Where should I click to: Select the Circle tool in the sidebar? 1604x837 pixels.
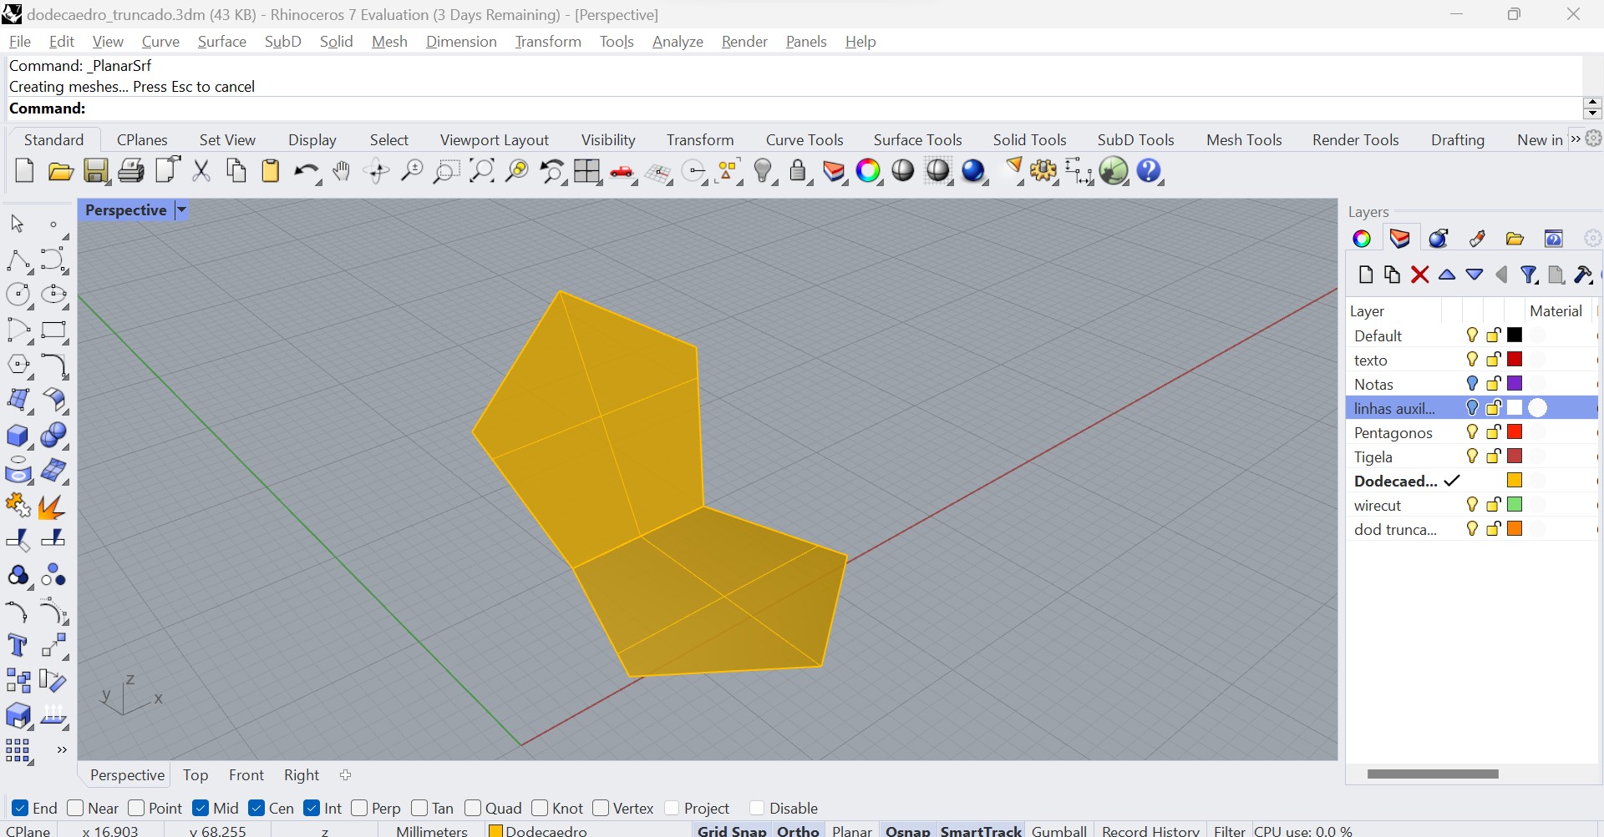coord(18,295)
